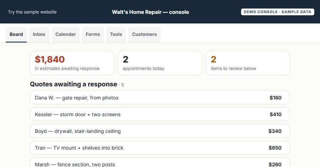Screen dimensions: 320x167
Task: Click the $410 amount on Kessler quote
Action: coord(276,114)
